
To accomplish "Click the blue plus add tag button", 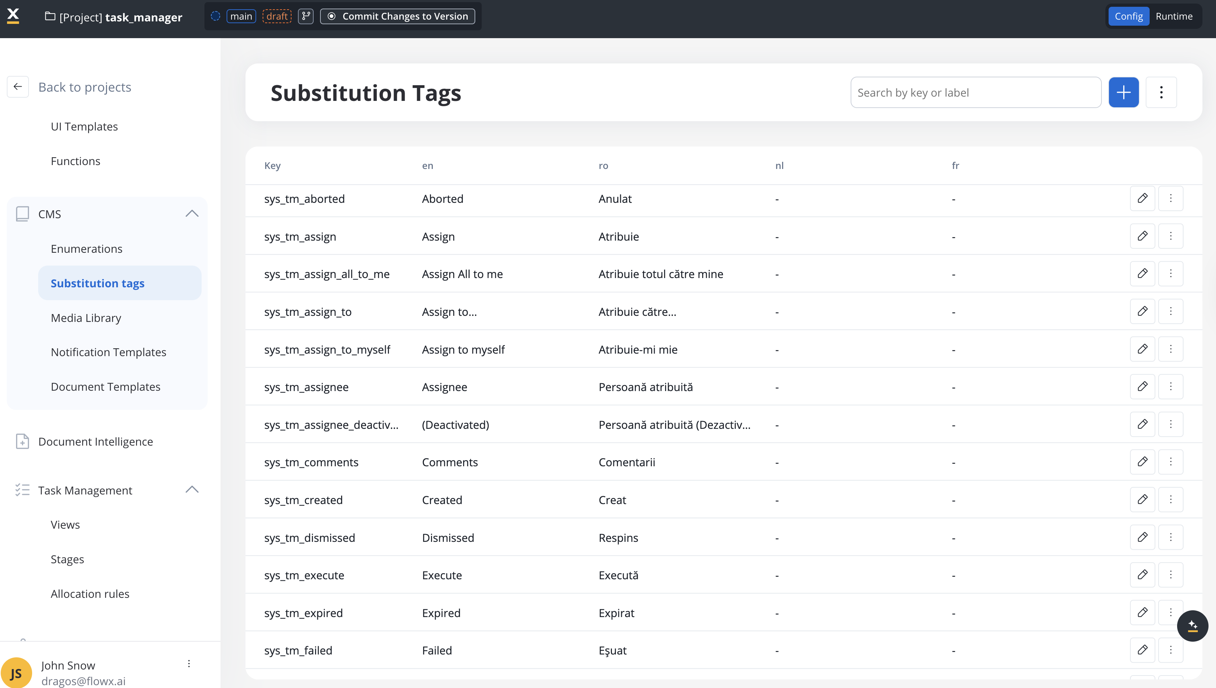I will point(1123,92).
